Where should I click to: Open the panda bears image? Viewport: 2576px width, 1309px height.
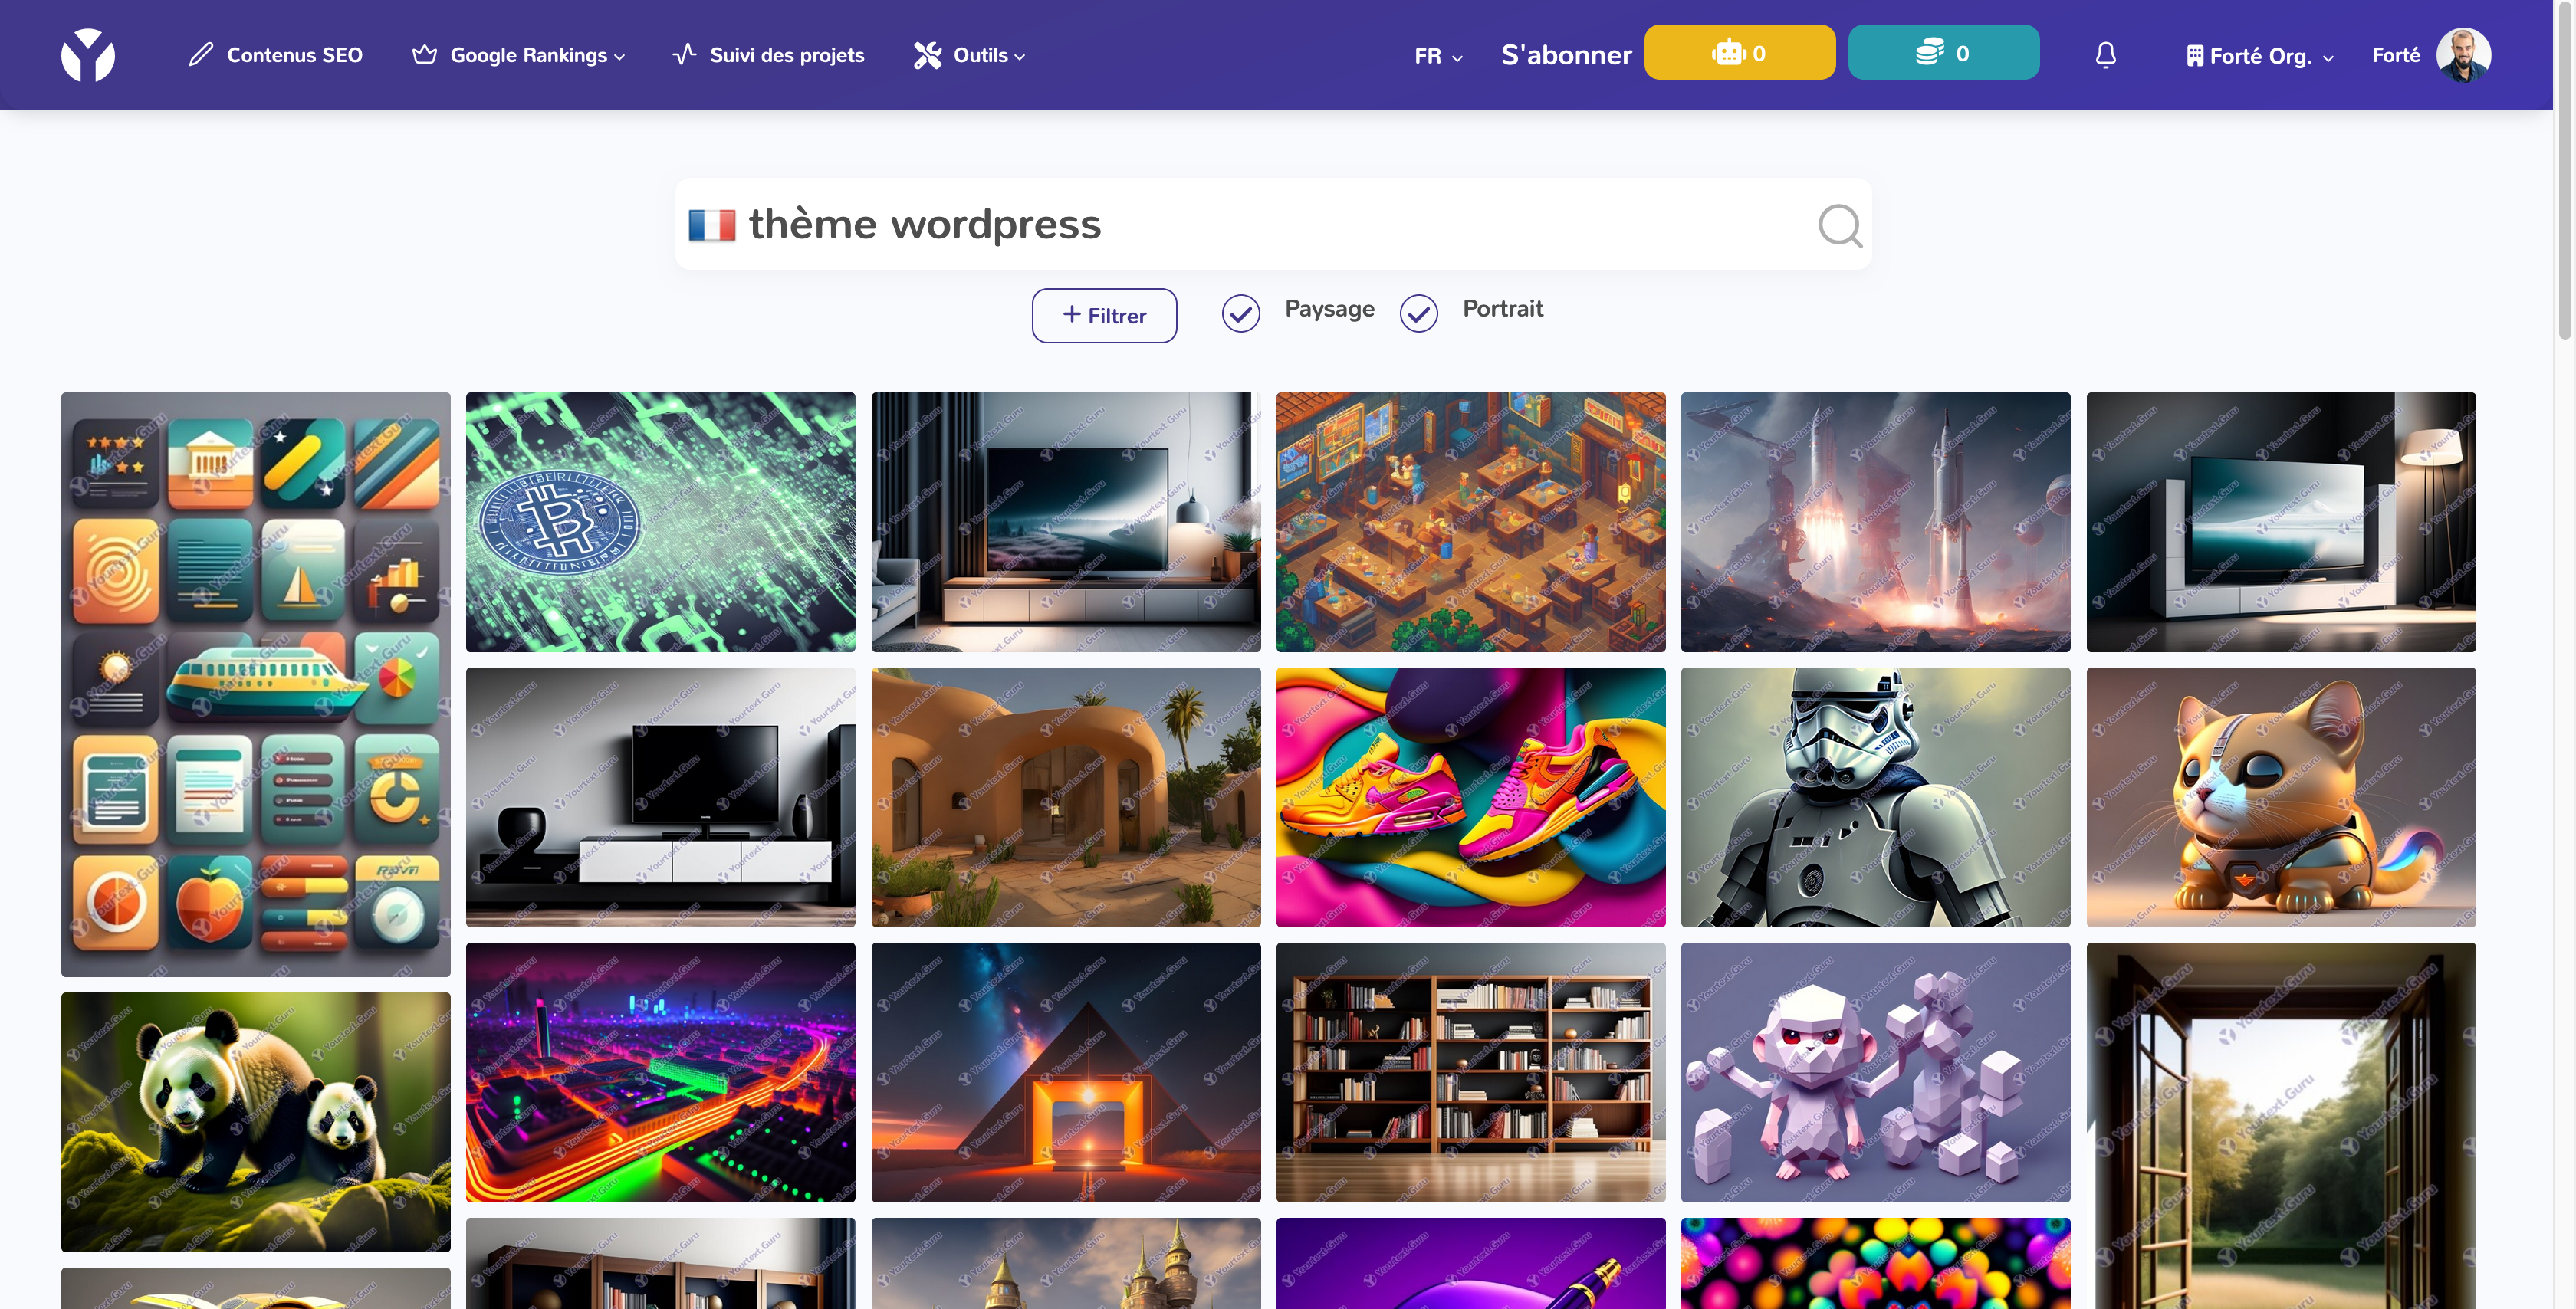(x=256, y=1122)
